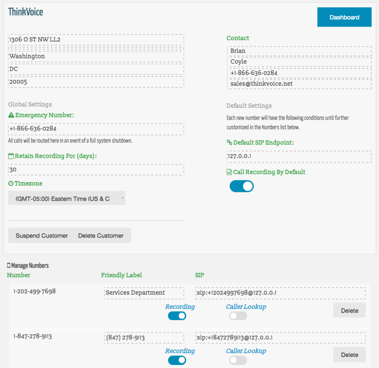The image size is (379, 368).
Task: Edit the Emergency Number field
Action: tap(96, 128)
